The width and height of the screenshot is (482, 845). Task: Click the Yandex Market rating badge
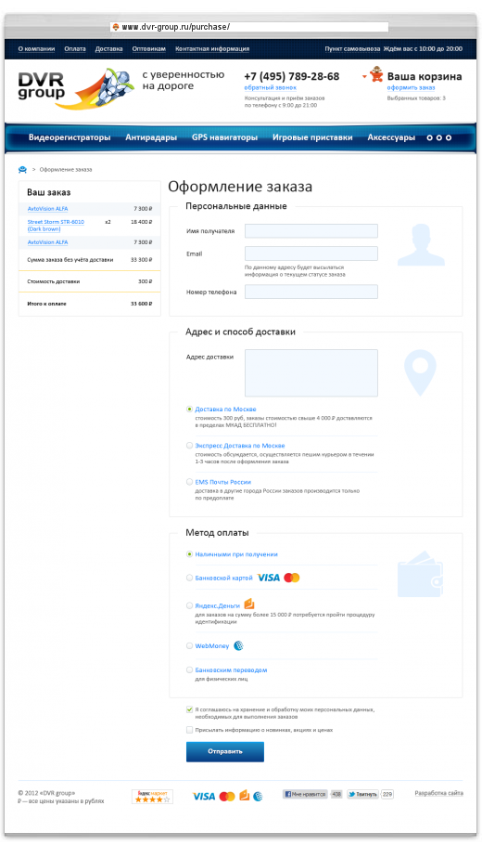tap(152, 797)
